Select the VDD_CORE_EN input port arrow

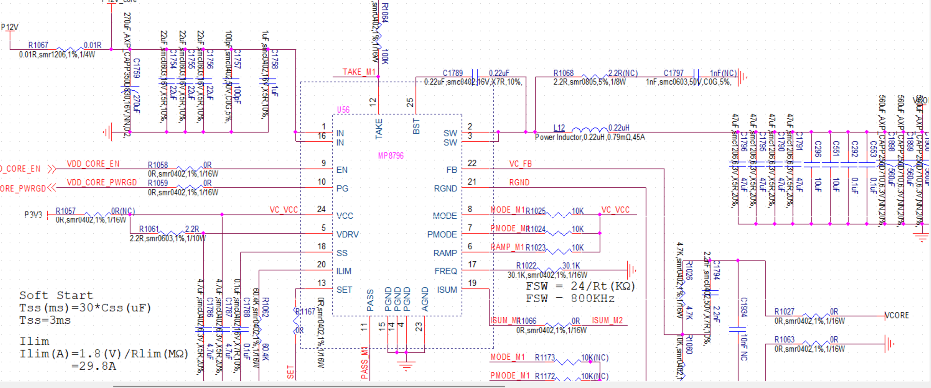click(x=51, y=169)
